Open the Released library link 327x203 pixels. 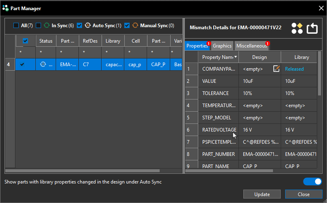[x=294, y=69]
